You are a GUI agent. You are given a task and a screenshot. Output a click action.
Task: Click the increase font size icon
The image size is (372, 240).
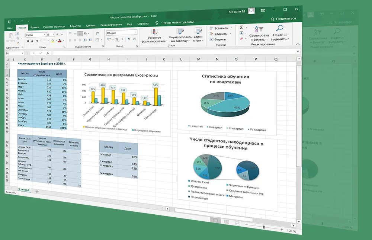click(x=57, y=35)
